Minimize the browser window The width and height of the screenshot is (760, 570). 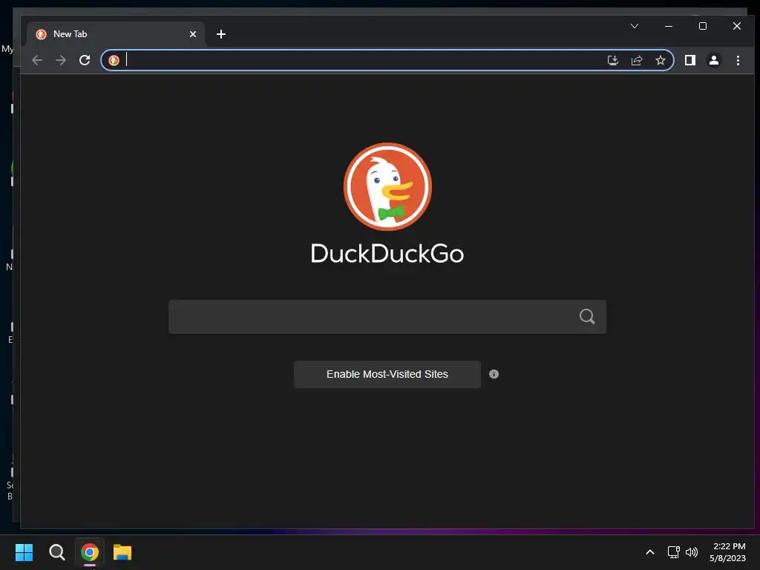point(669,26)
